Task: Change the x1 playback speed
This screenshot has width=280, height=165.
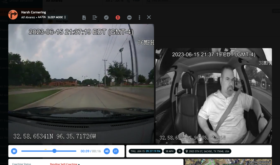Action: [116, 151]
